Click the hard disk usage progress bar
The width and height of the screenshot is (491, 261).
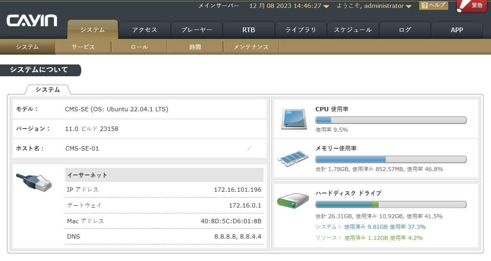391,204
